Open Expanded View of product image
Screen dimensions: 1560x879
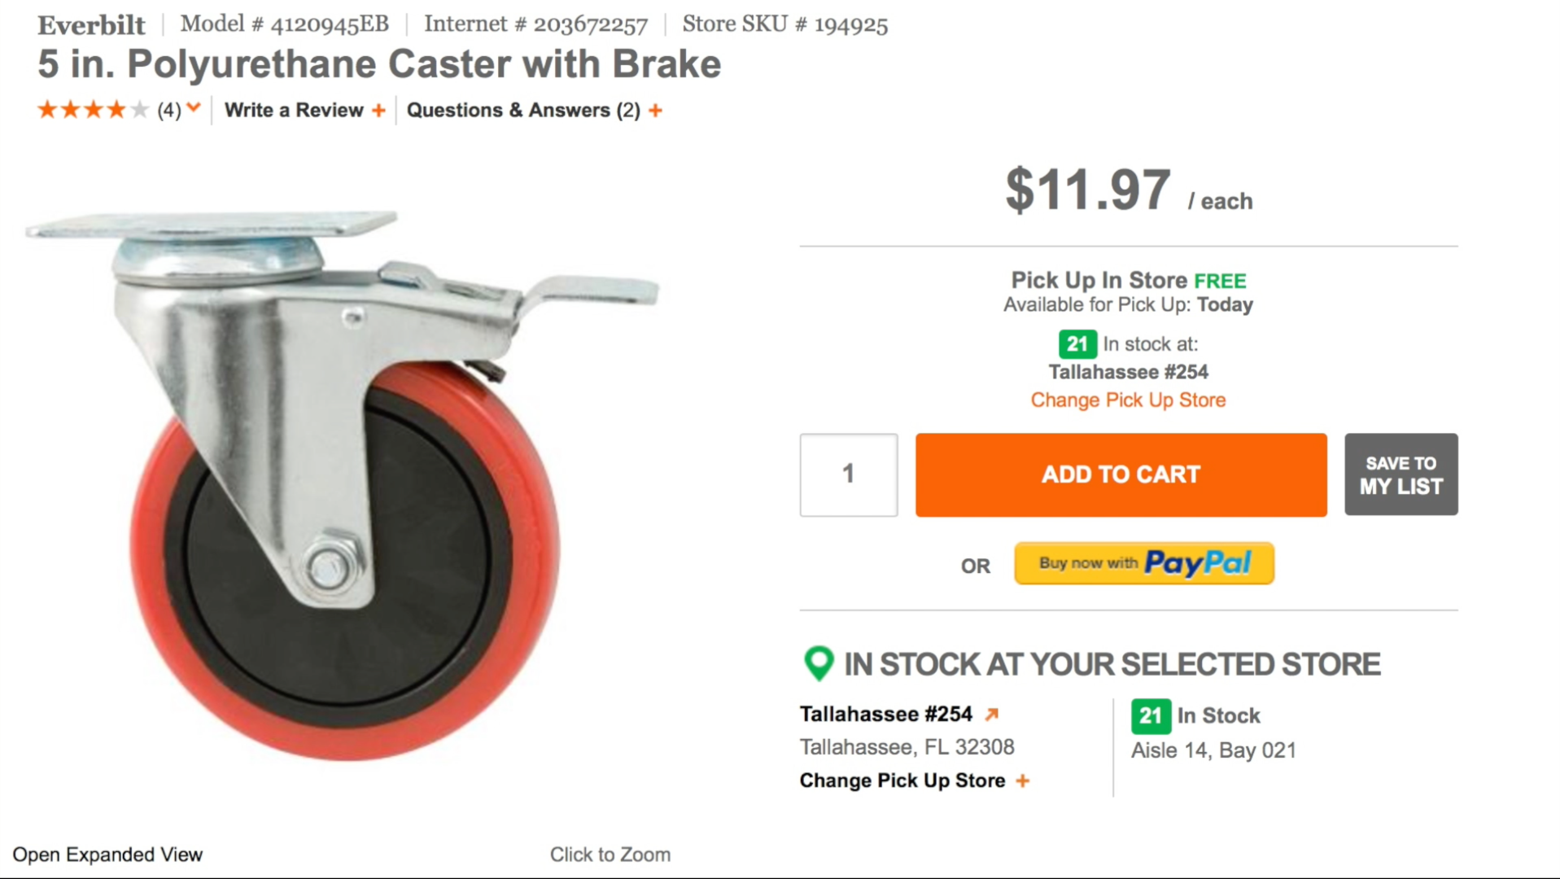(107, 855)
